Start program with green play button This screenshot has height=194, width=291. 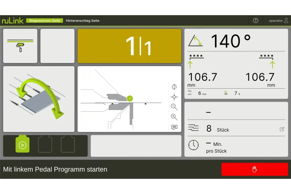click(x=22, y=145)
